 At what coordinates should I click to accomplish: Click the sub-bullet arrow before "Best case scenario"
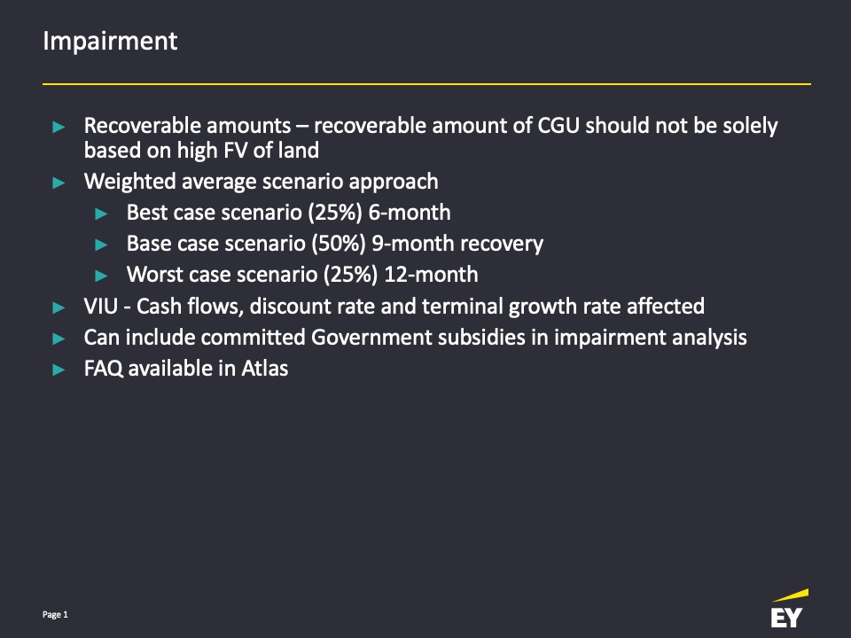click(x=102, y=214)
